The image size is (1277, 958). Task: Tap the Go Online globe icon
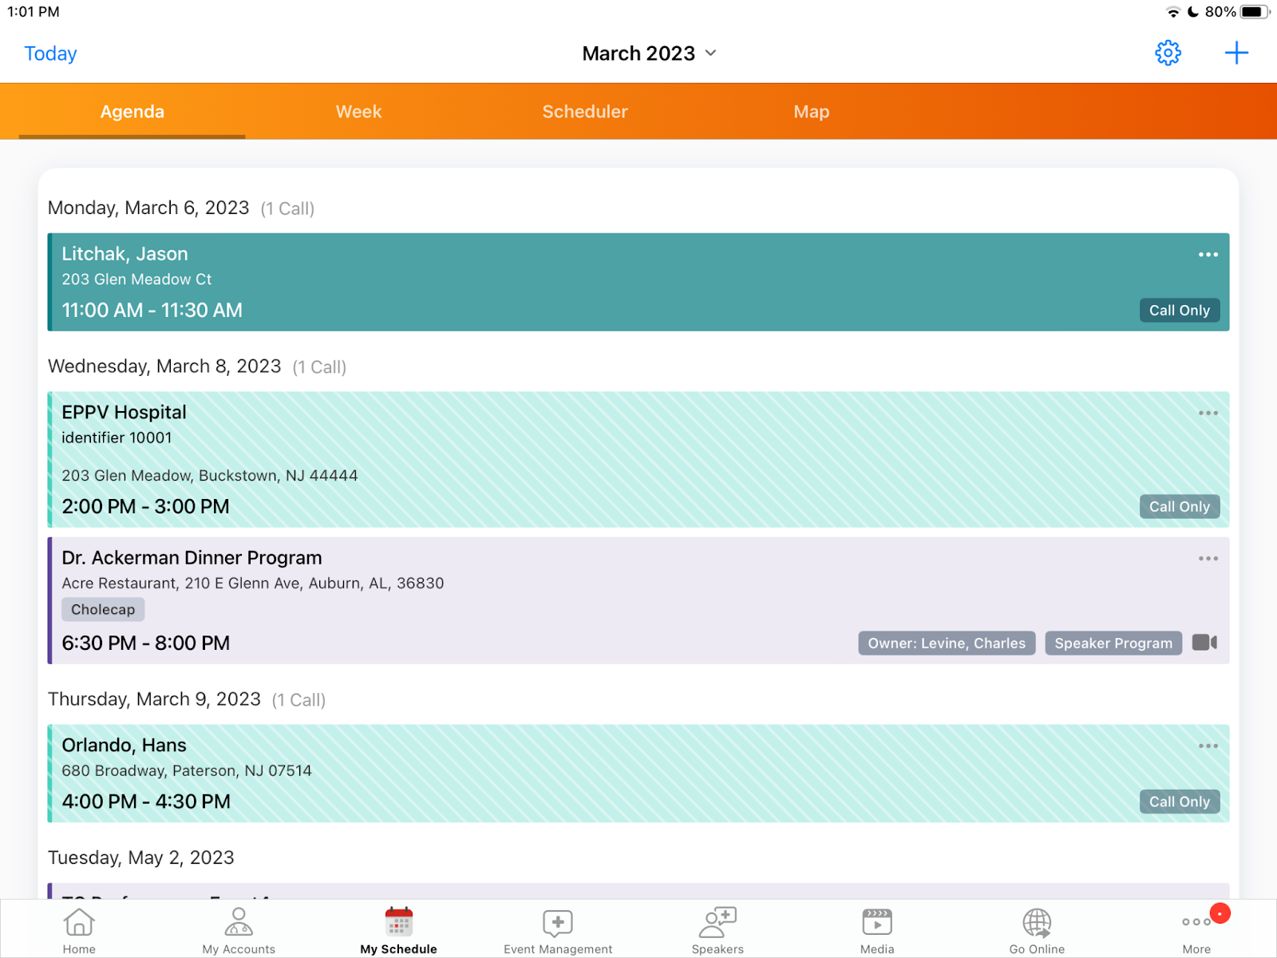point(1037,924)
